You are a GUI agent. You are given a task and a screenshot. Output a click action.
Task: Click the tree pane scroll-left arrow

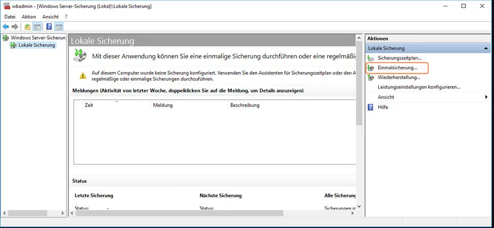tap(4, 213)
